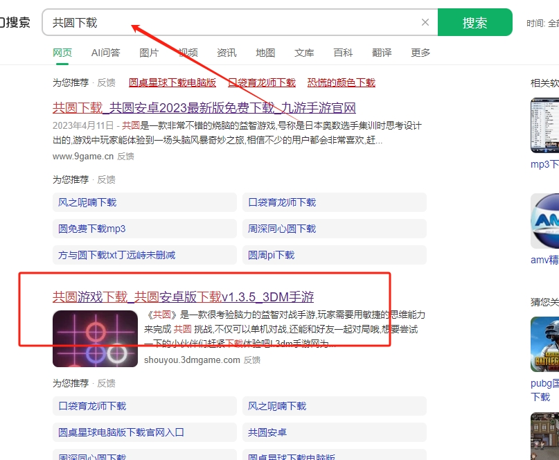Screen dimensions: 559x460
Task: Select the 网页 tab
Action: tap(62, 53)
